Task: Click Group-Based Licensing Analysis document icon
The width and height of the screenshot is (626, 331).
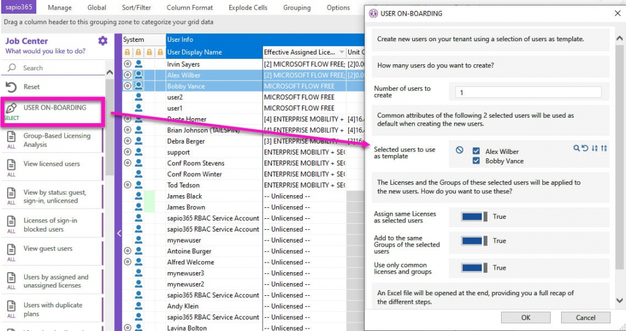Action: [x=11, y=137]
